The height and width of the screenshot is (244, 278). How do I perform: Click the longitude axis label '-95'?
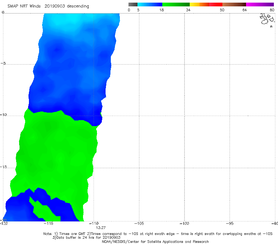230,223
